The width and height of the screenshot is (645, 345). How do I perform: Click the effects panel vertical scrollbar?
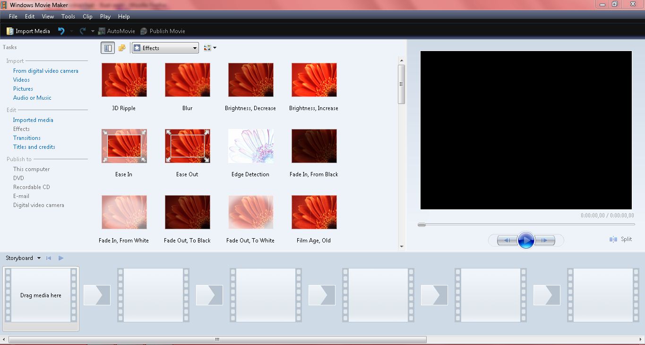pyautogui.click(x=402, y=84)
